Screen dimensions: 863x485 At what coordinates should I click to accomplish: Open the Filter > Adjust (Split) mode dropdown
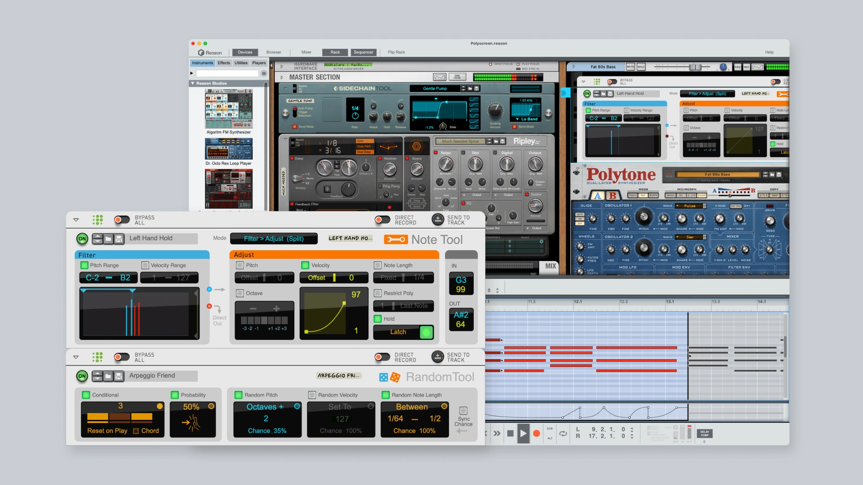click(272, 239)
